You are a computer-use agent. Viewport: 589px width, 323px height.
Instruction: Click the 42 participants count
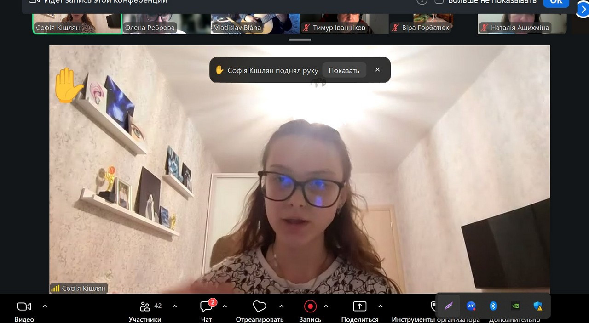click(x=158, y=306)
